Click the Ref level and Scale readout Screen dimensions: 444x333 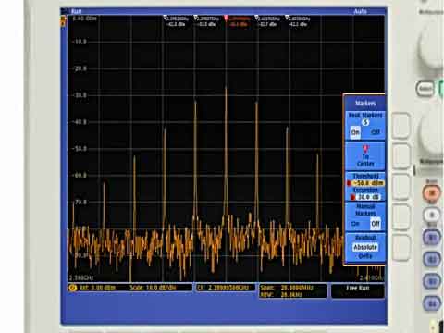point(129,288)
